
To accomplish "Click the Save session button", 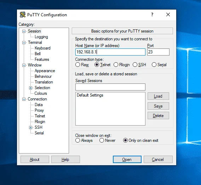I will tap(158, 106).
